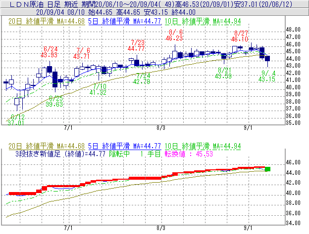The width and height of the screenshot is (309, 234).
Task: Click 新値足 chart's 20日 終値平滑 MA=44.68 legend
Action: tap(47, 146)
